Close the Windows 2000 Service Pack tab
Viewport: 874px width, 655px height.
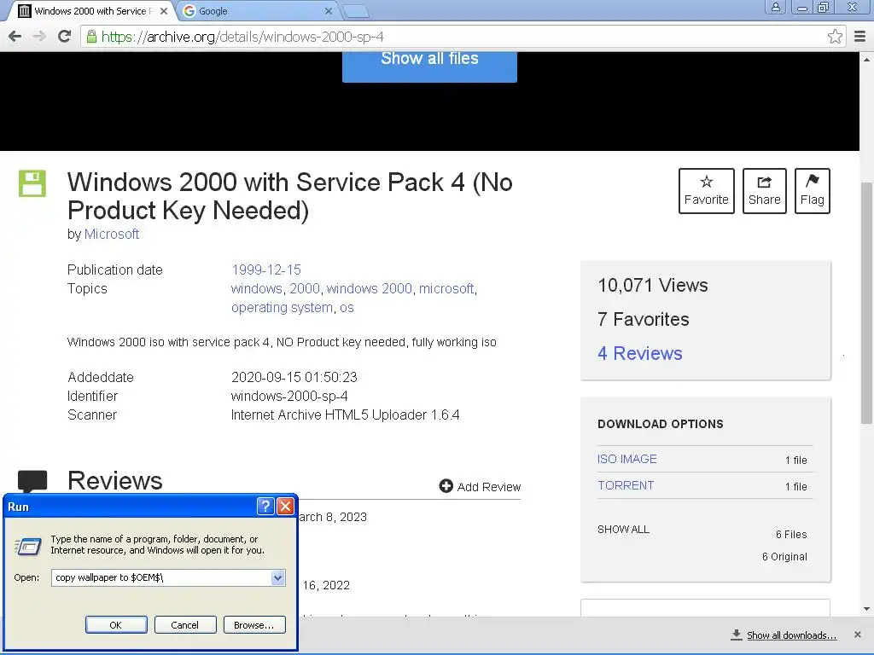pos(164,11)
